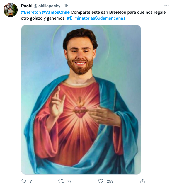Open the three-dot more options menu
The height and width of the screenshot is (187, 172).
[x=166, y=6]
